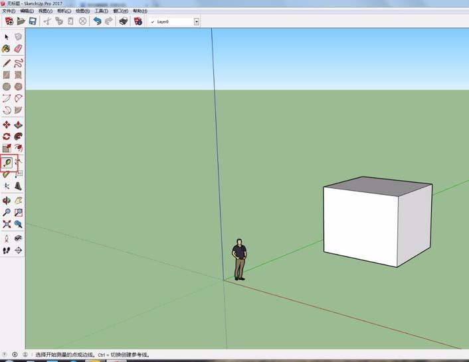Select the Scale tool

[7, 148]
